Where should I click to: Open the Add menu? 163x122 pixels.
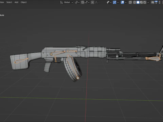point(16,2)
